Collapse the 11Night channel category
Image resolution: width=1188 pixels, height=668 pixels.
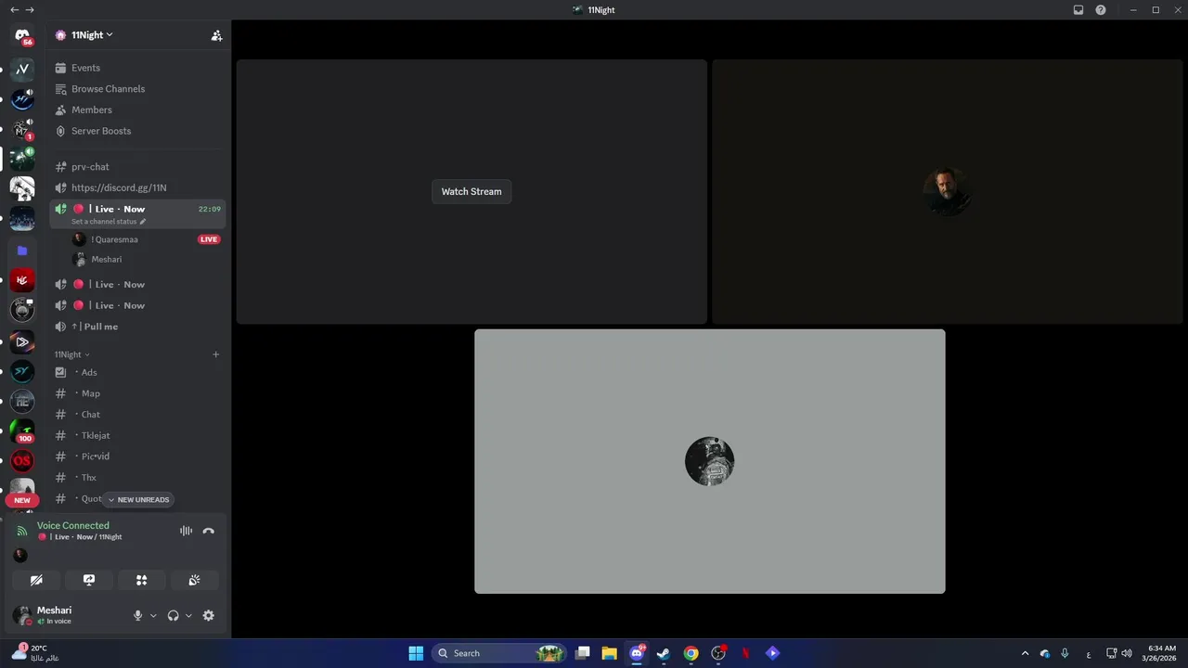point(72,354)
